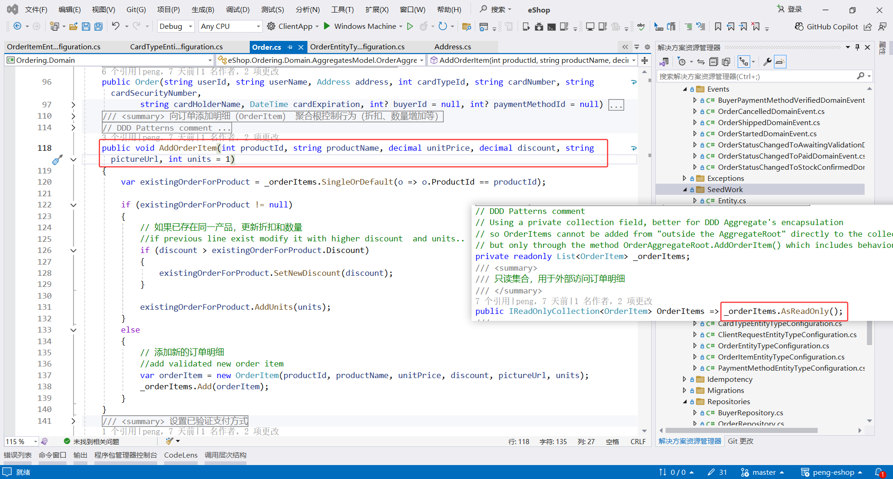Click the Undo toolbar icon
The image size is (893, 479).
tap(116, 27)
